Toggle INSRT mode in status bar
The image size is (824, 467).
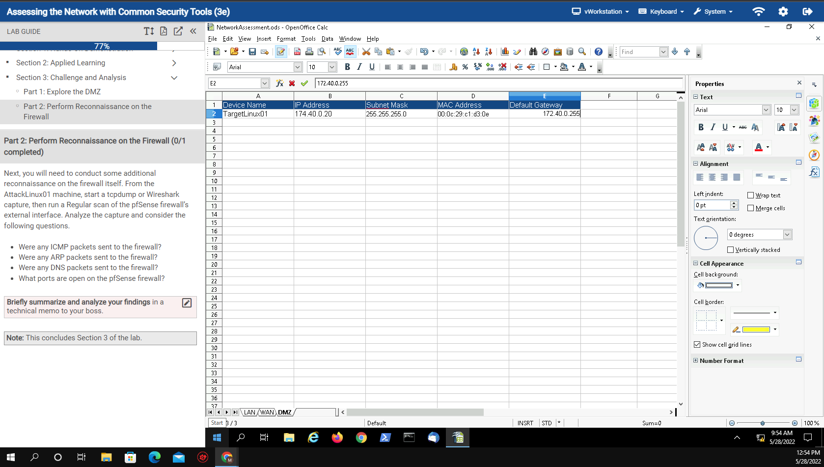(x=525, y=423)
